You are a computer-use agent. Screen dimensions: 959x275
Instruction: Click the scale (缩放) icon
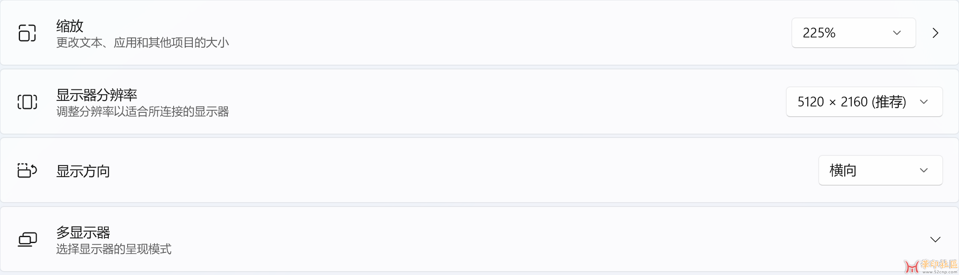[x=27, y=33]
